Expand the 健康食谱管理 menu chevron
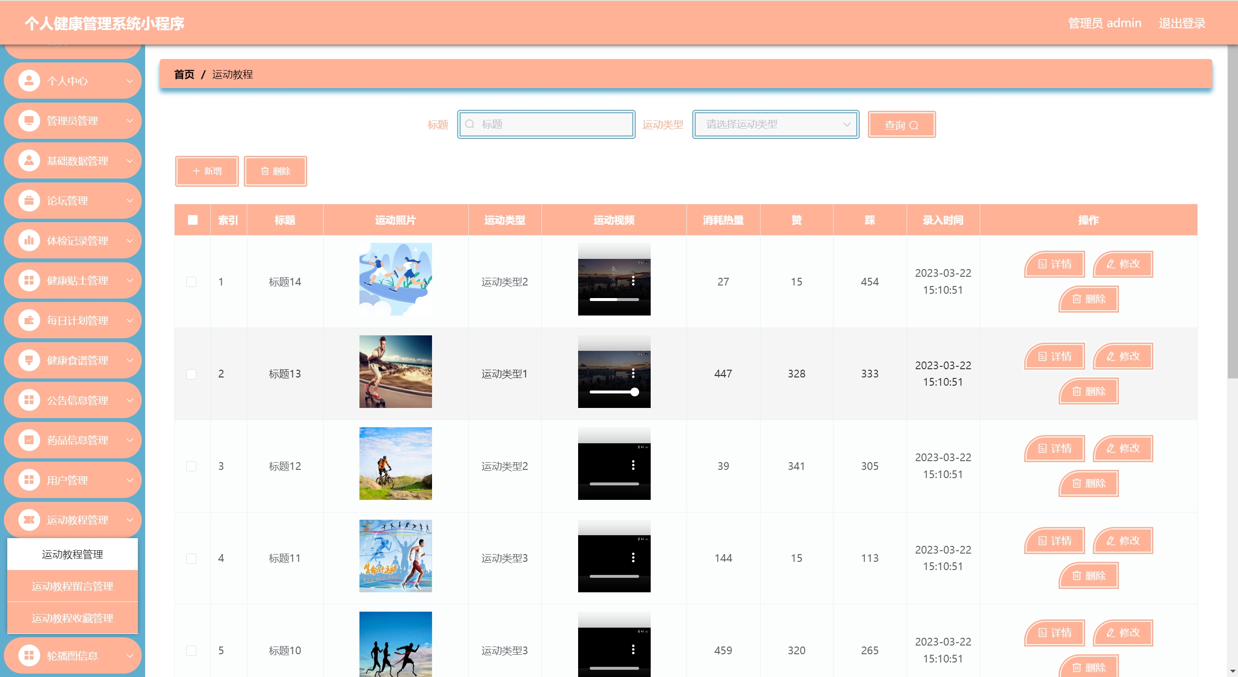This screenshot has height=677, width=1238. coord(130,360)
